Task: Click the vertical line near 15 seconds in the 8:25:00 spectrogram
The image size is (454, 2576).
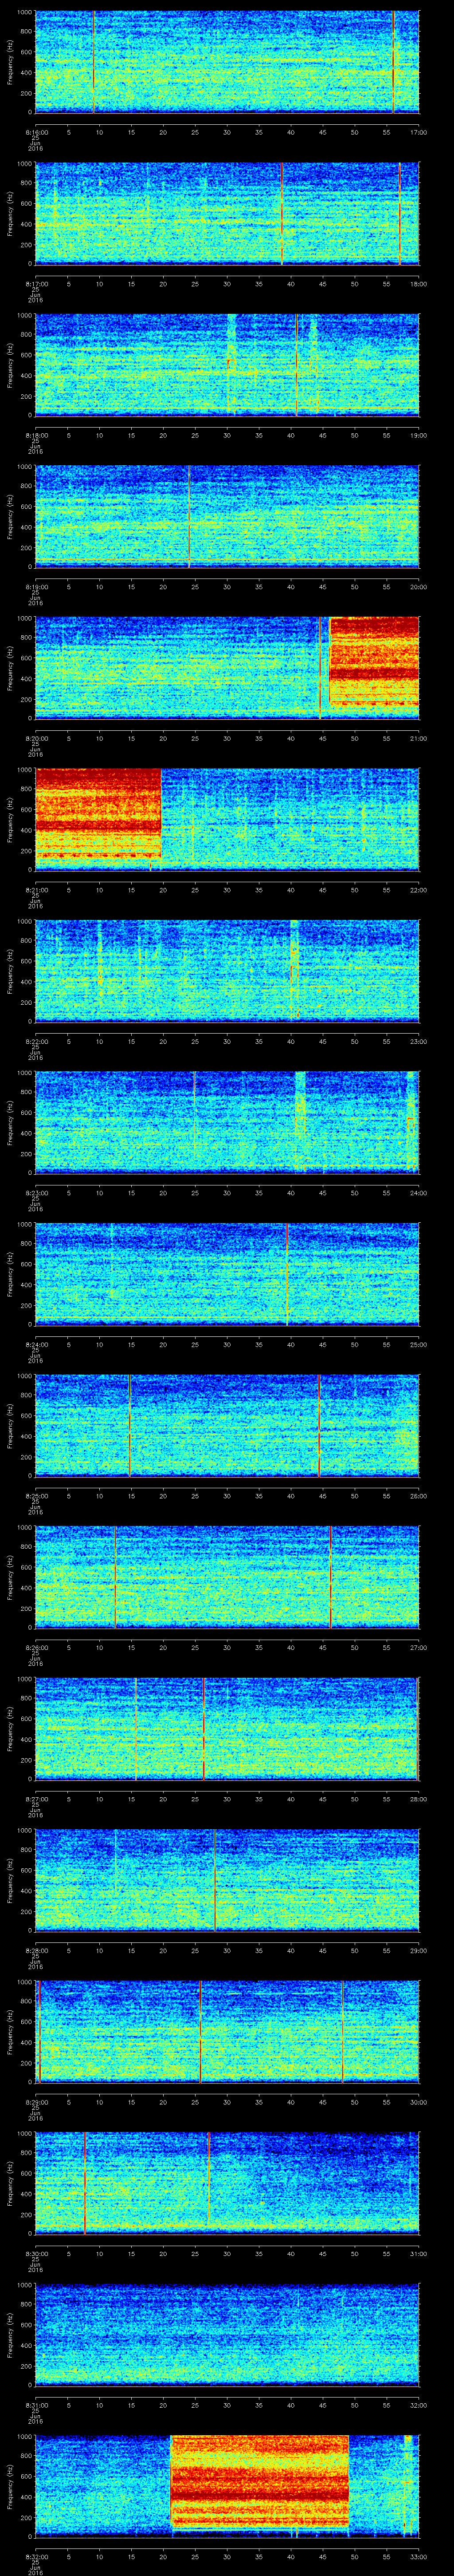Action: 130,1425
